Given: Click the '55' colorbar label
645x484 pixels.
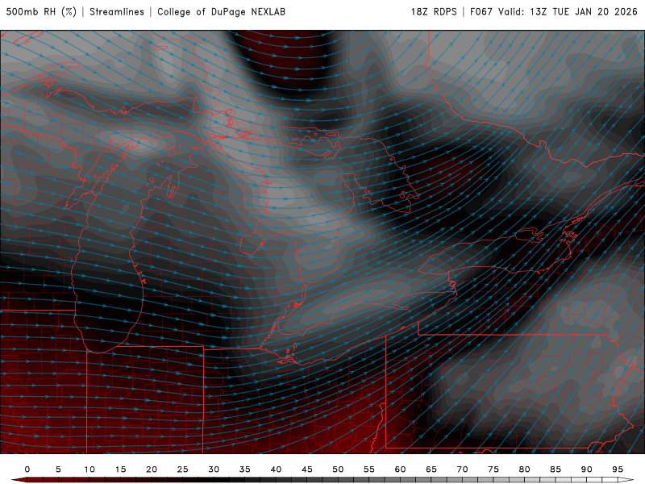Looking at the screenshot, I should pyautogui.click(x=369, y=469).
